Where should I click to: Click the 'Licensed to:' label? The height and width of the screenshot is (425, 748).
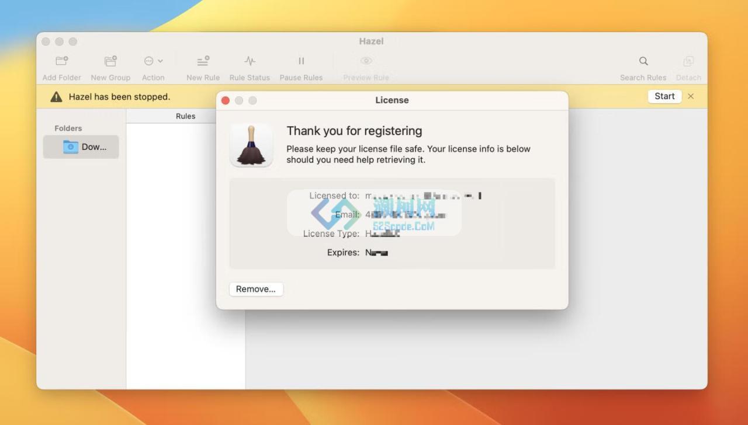click(334, 196)
